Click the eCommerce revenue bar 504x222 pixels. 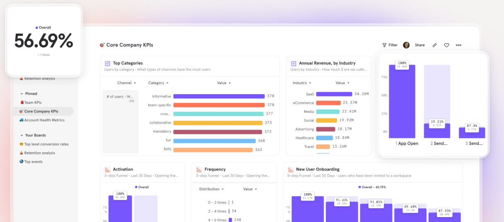tap(328, 103)
